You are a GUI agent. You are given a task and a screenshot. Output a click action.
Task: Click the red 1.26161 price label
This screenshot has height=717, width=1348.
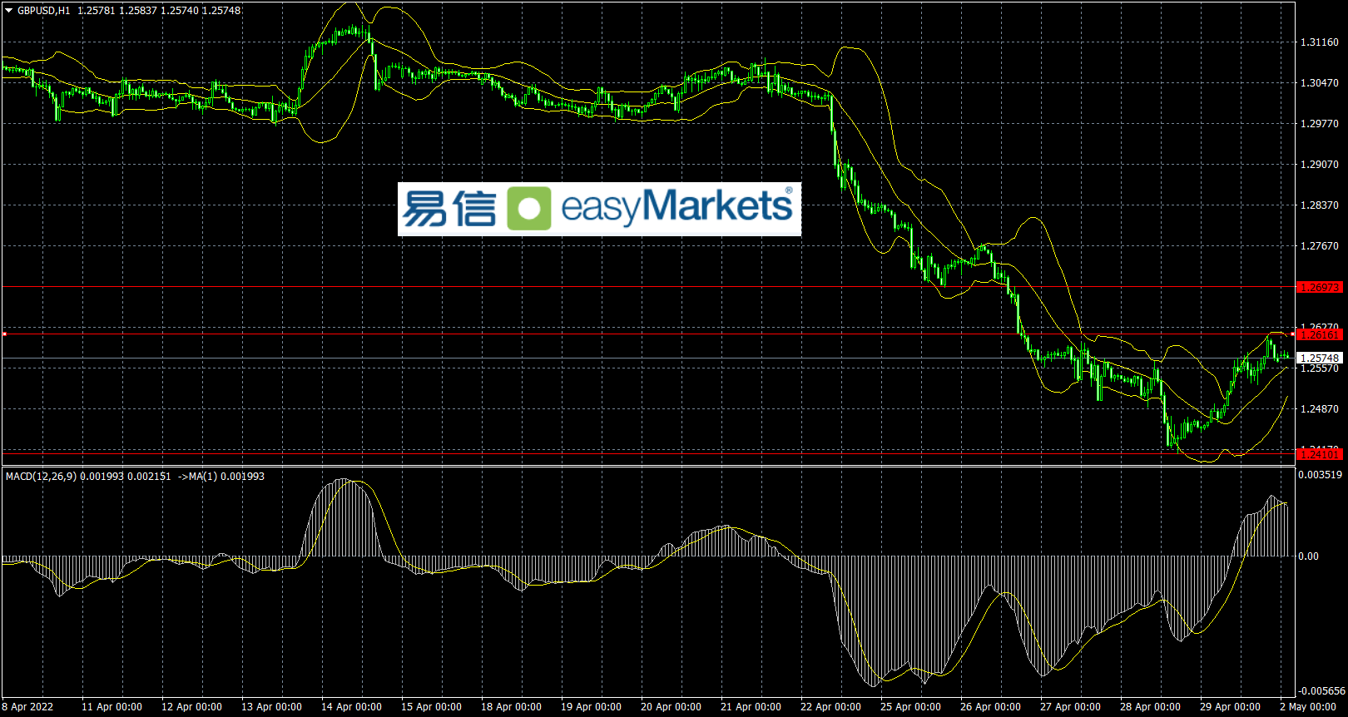point(1320,335)
